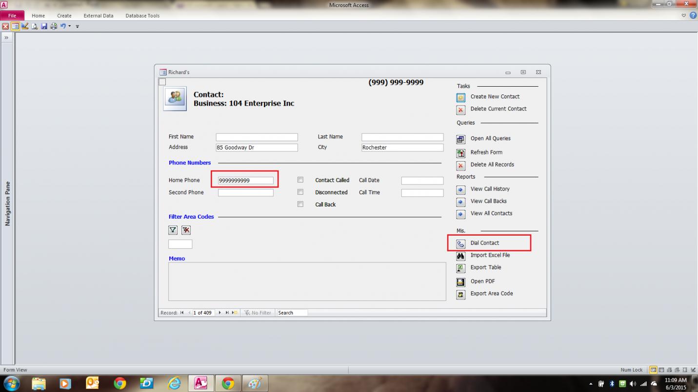The width and height of the screenshot is (698, 392).
Task: Select Design View in the status bar
Action: (x=693, y=370)
